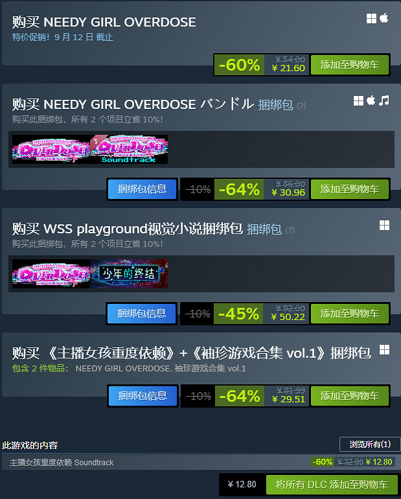Add NEEDY GIRL OVERDOSE ¥21.60 to cart

349,65
